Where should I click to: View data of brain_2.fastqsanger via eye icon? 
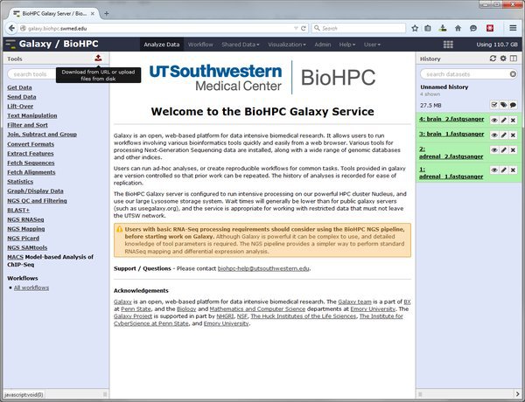[x=494, y=120]
